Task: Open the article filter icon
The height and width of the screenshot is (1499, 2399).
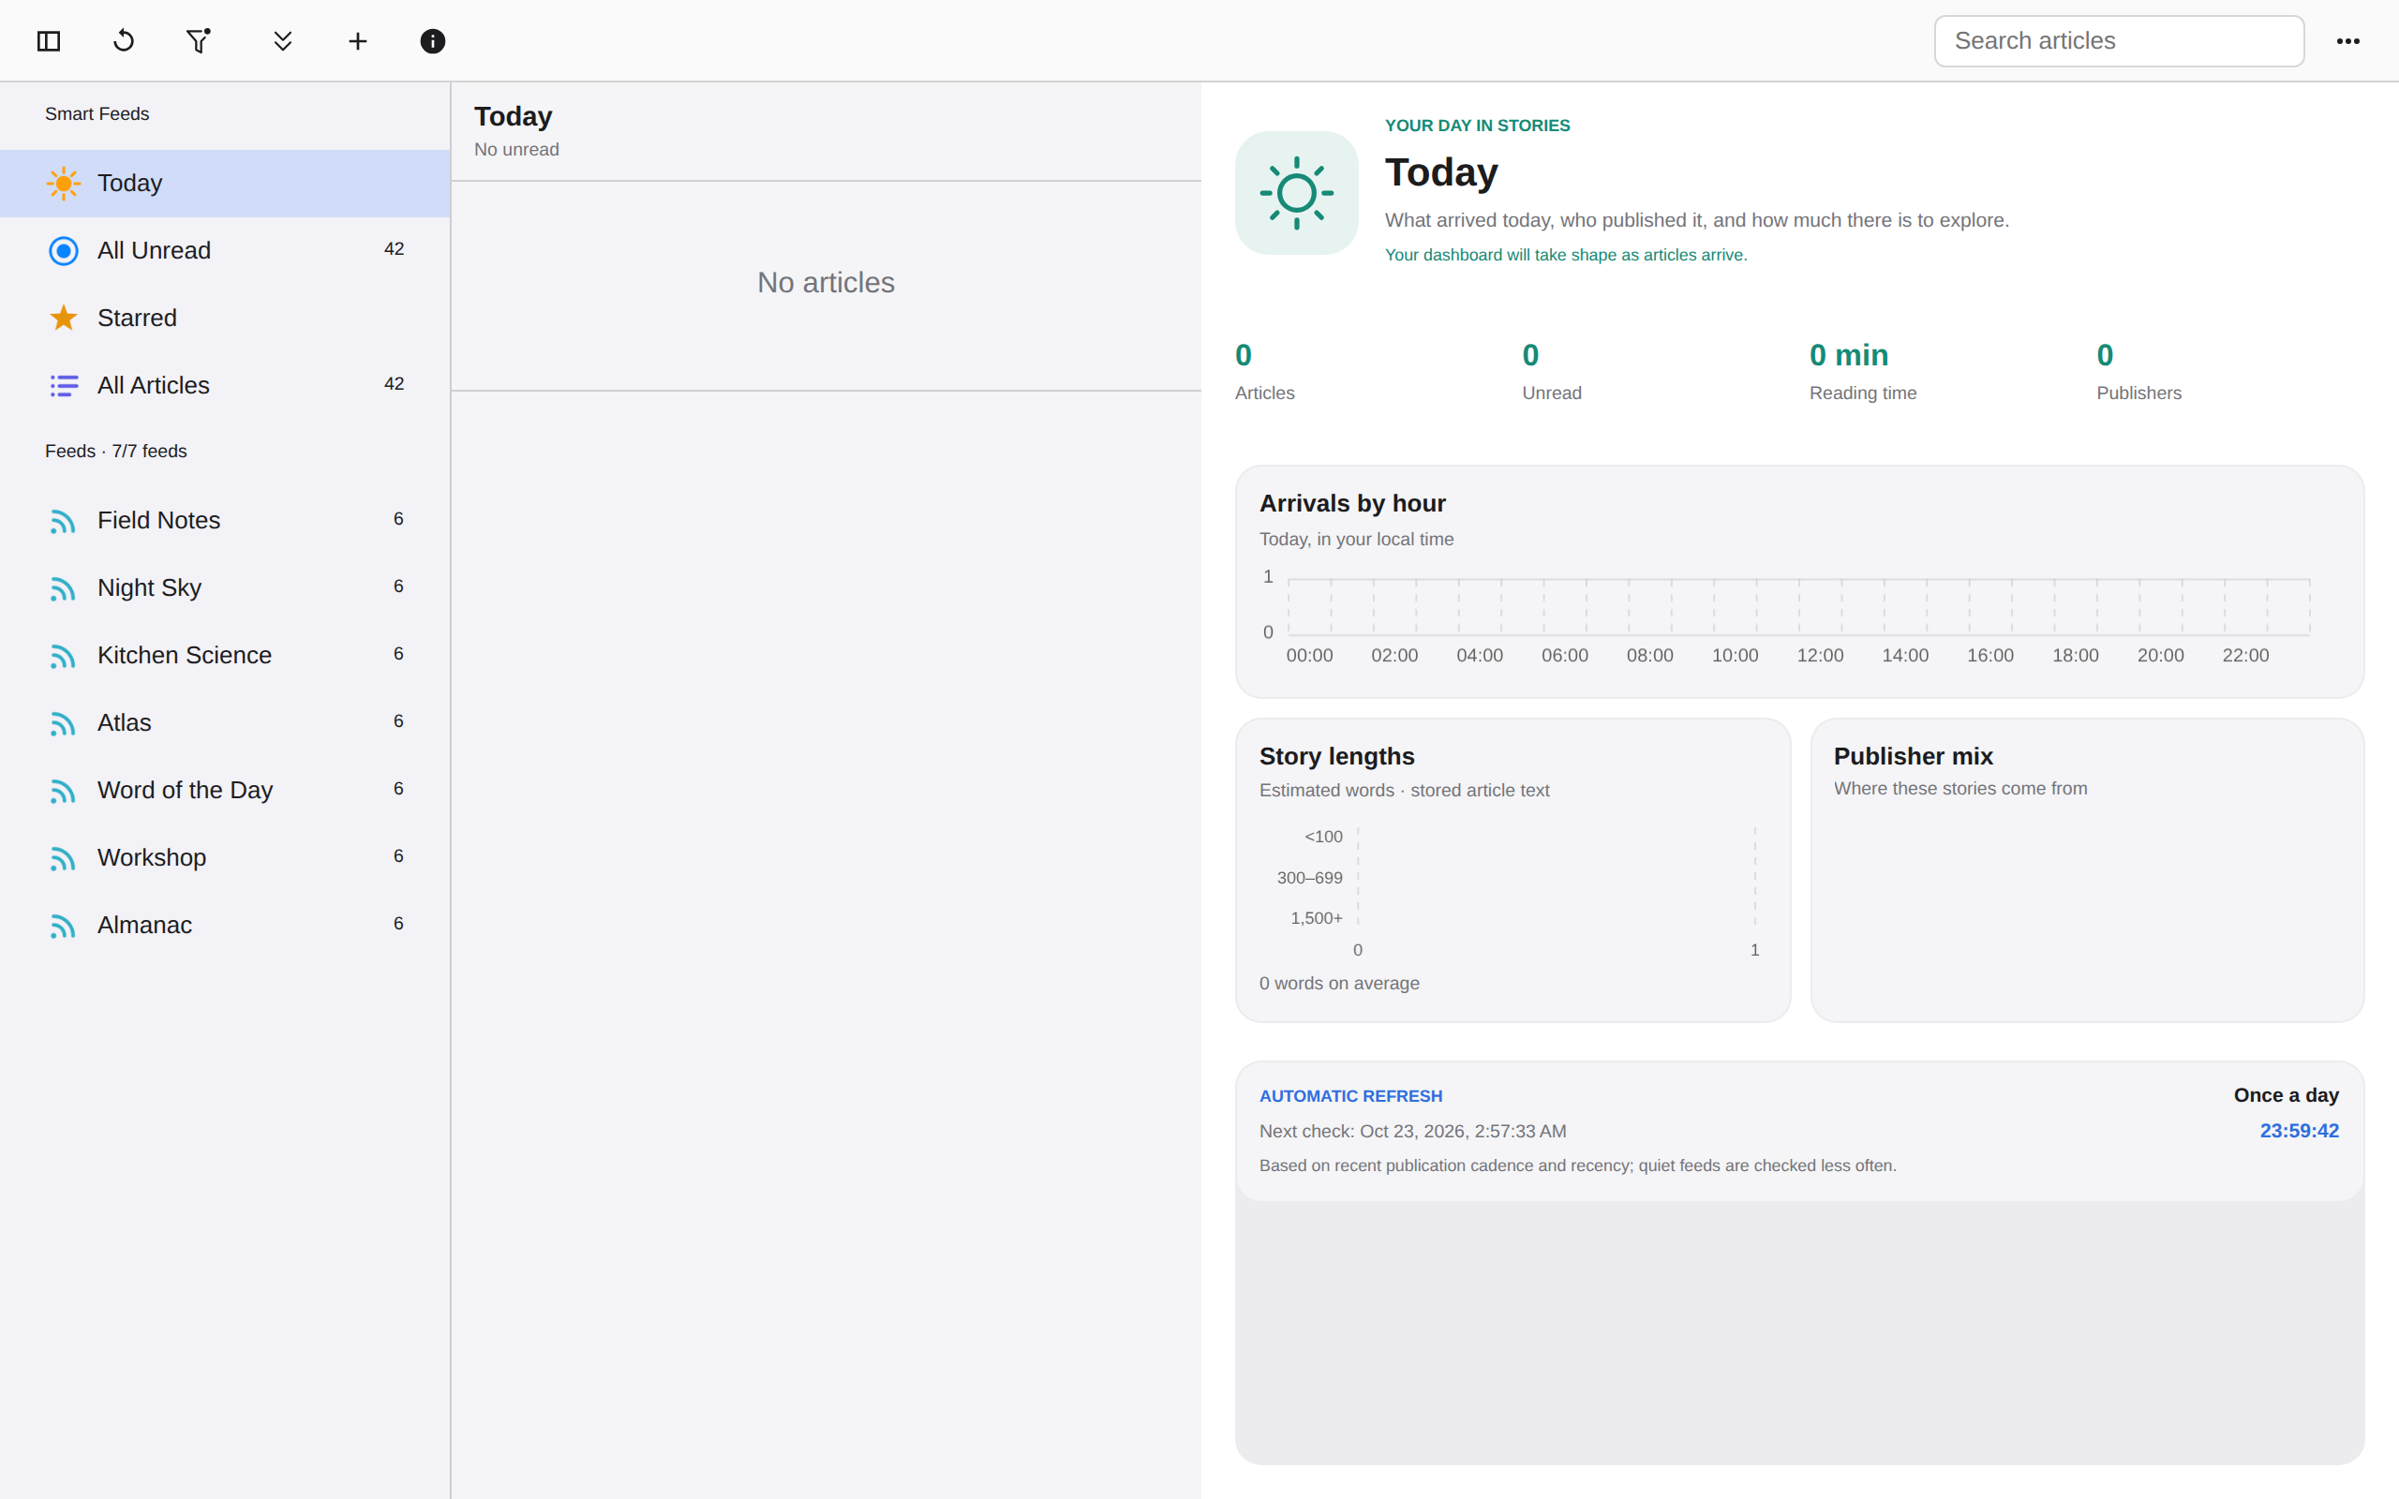Action: point(200,40)
